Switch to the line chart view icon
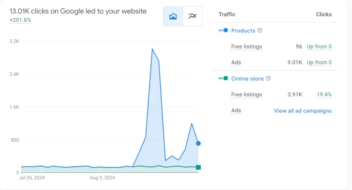This screenshot has width=352, height=190. pyautogui.click(x=192, y=16)
